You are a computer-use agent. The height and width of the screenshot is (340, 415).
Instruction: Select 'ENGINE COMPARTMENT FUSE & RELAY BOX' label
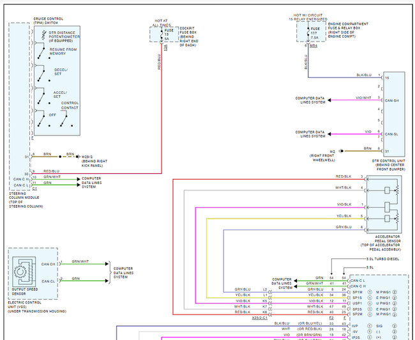click(x=348, y=26)
